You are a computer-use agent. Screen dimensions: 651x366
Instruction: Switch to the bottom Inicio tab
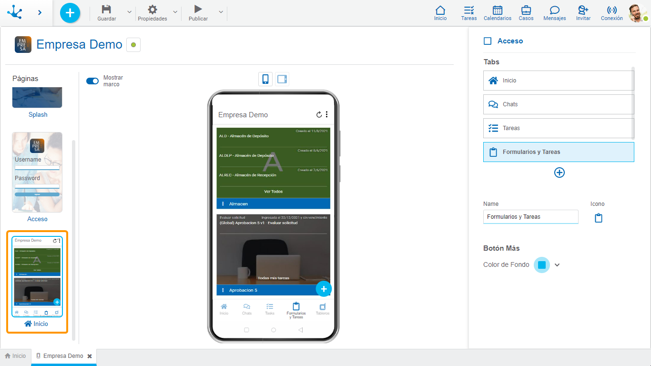(15, 356)
